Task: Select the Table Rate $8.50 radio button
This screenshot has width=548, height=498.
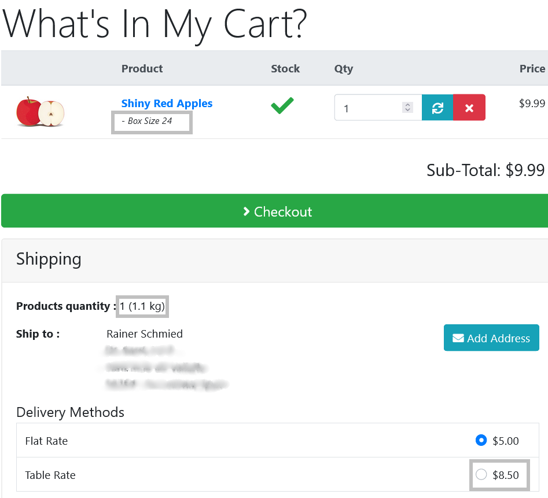Action: point(481,475)
